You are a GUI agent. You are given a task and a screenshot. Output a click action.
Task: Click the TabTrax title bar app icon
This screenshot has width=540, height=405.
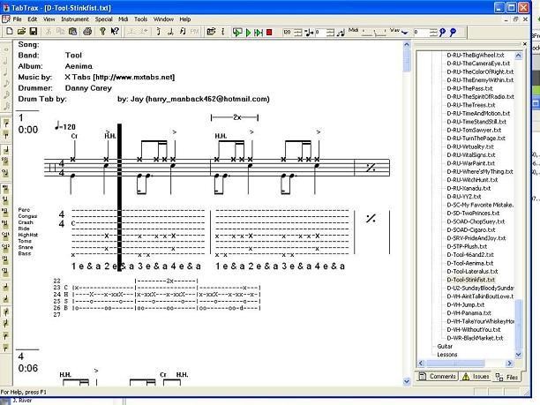coord(6,8)
